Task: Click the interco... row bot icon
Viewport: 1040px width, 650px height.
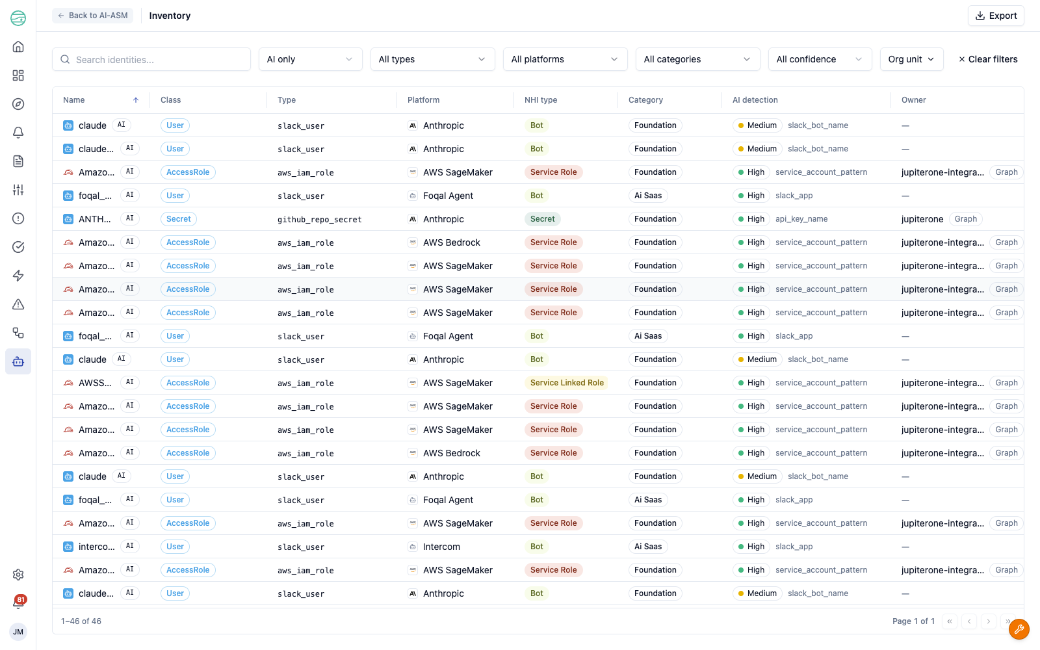Action: (x=68, y=547)
